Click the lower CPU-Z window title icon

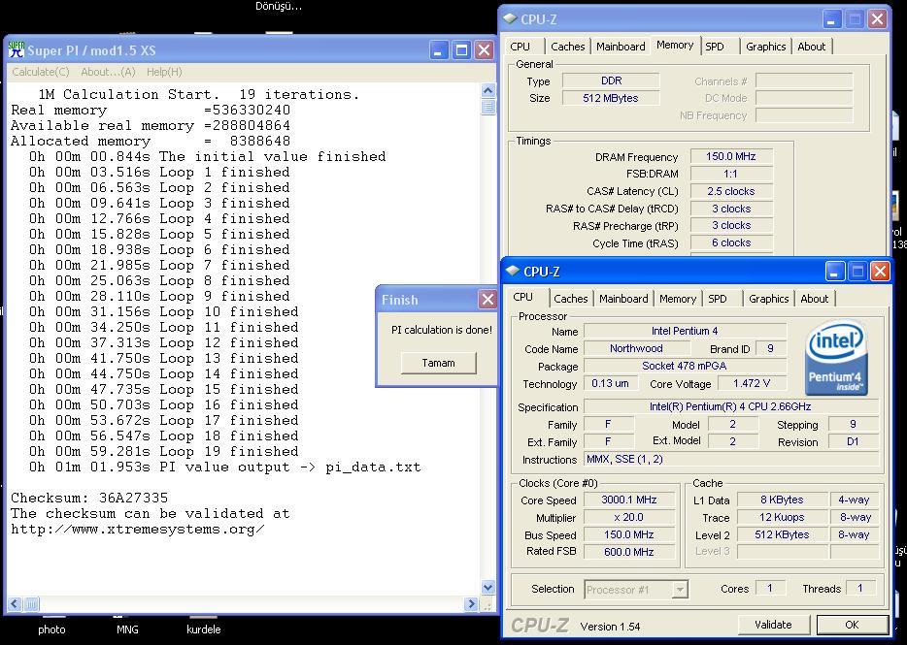pyautogui.click(x=513, y=271)
